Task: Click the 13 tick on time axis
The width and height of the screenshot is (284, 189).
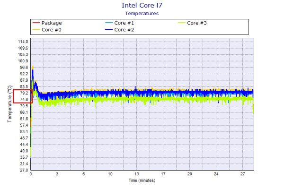Action: pyautogui.click(x=137, y=174)
